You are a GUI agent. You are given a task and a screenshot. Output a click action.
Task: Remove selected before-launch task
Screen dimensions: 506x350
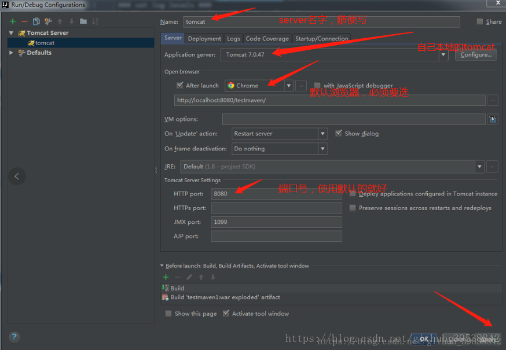point(178,277)
